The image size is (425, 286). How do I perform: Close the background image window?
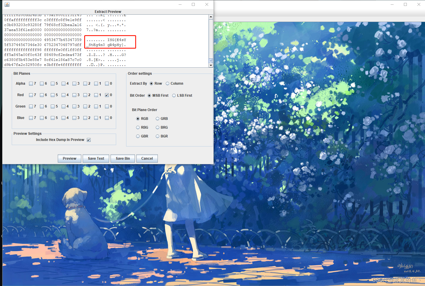pyautogui.click(x=419, y=4)
